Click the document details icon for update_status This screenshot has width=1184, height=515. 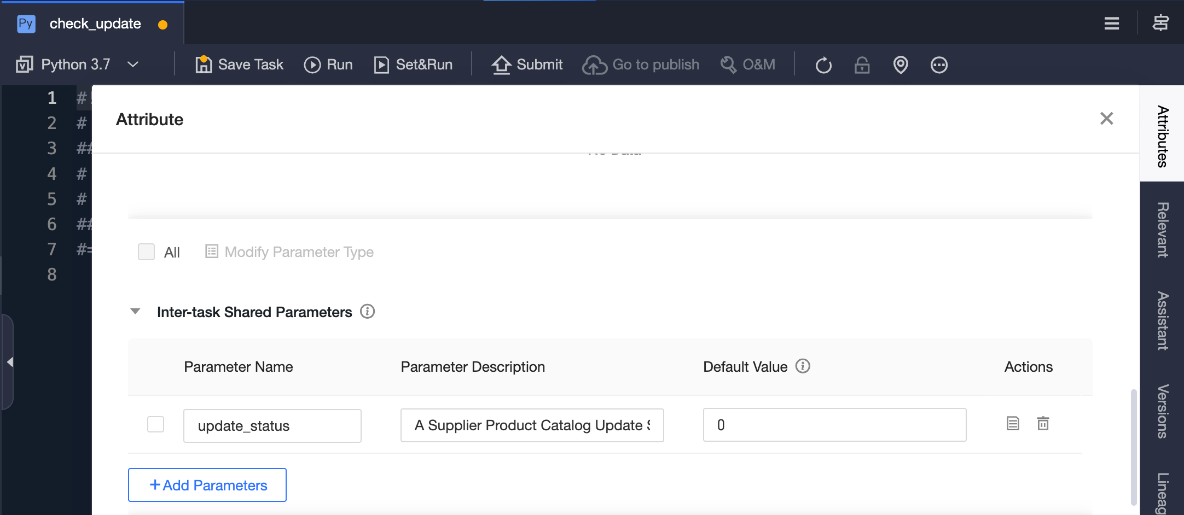(x=1013, y=424)
